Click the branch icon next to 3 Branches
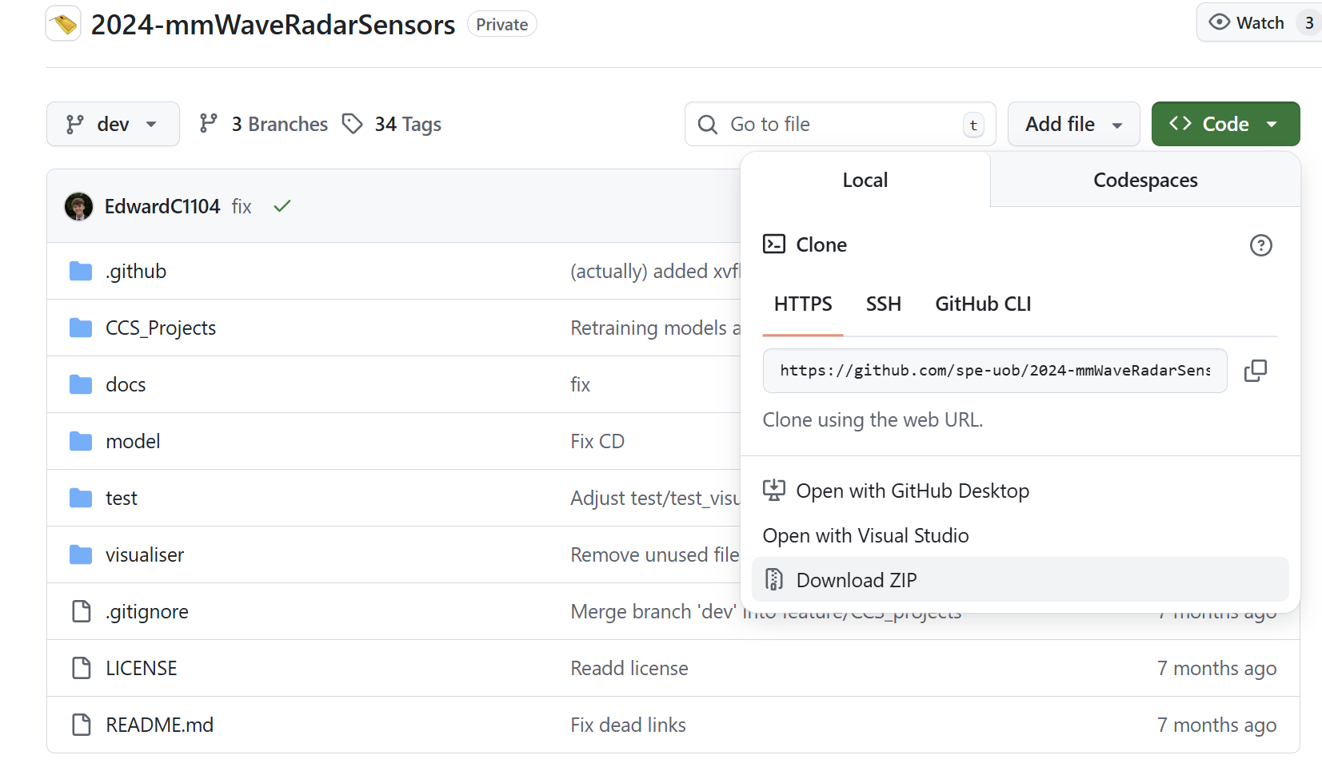The image size is (1322, 767). [209, 124]
